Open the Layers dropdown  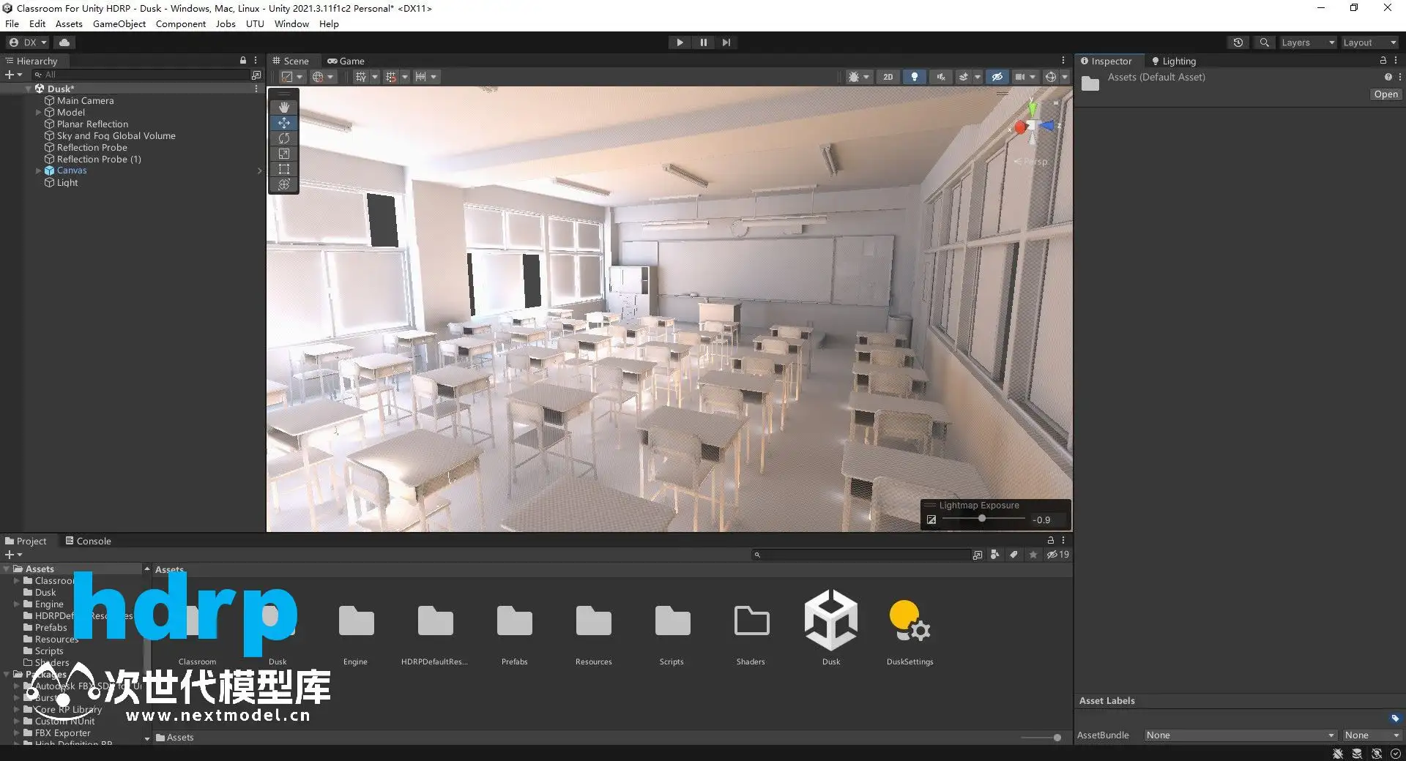click(x=1307, y=42)
